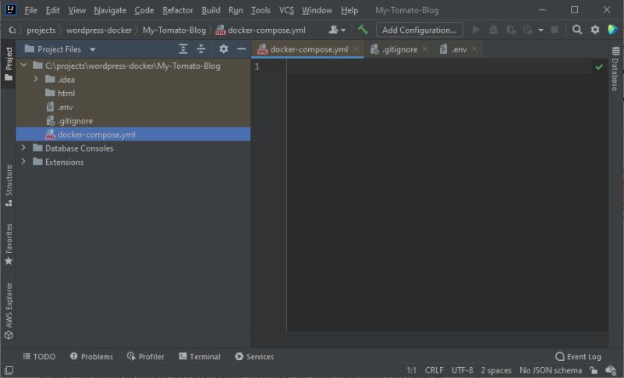Open the File menu
Image resolution: width=624 pixels, height=378 pixels.
[30, 10]
